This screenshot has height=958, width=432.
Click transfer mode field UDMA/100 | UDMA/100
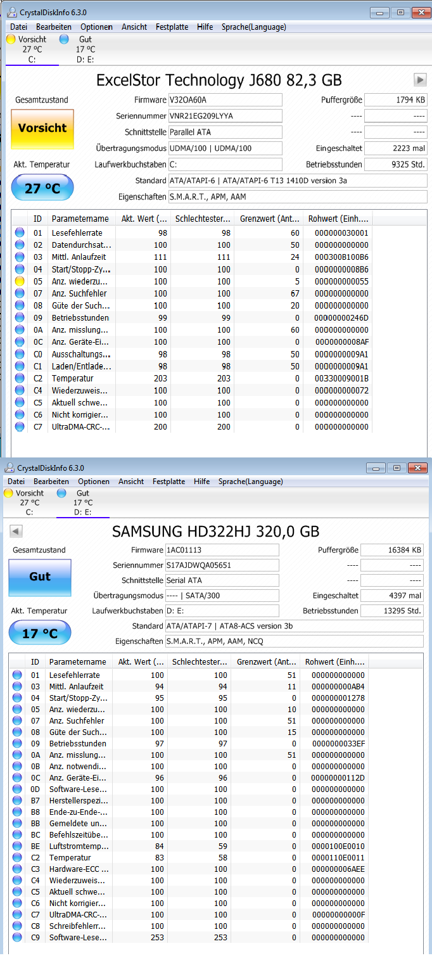pos(225,148)
